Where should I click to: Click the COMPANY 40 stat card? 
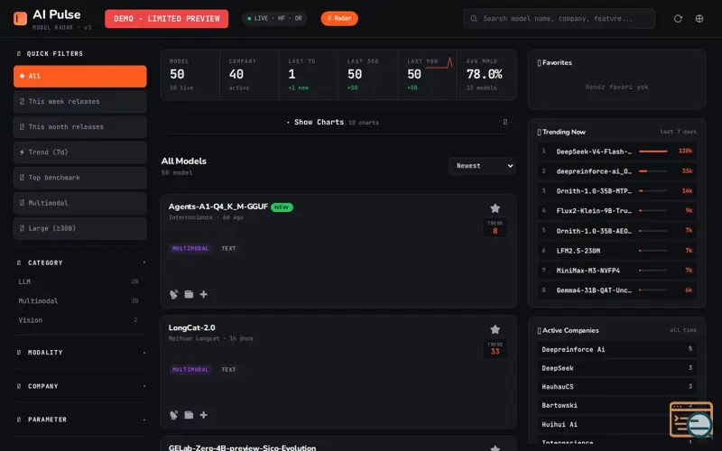pyautogui.click(x=249, y=75)
